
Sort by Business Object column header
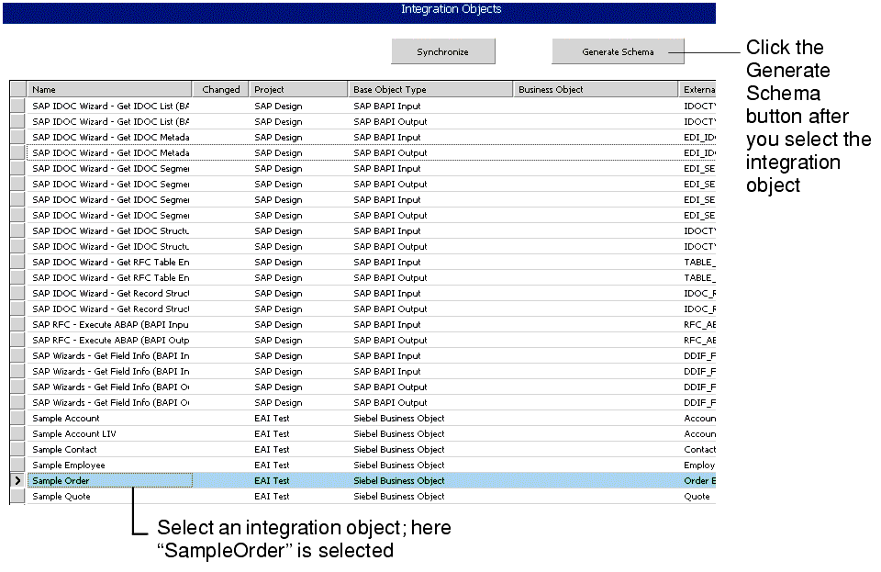pos(596,89)
